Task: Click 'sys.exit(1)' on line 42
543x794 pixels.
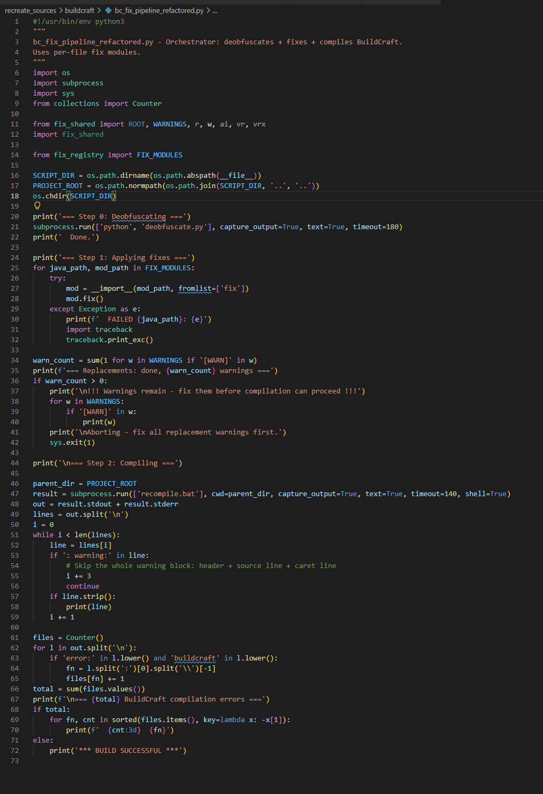Action: (x=72, y=443)
